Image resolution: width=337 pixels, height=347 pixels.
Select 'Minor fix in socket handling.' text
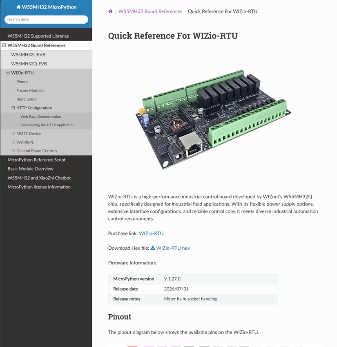[191, 299]
